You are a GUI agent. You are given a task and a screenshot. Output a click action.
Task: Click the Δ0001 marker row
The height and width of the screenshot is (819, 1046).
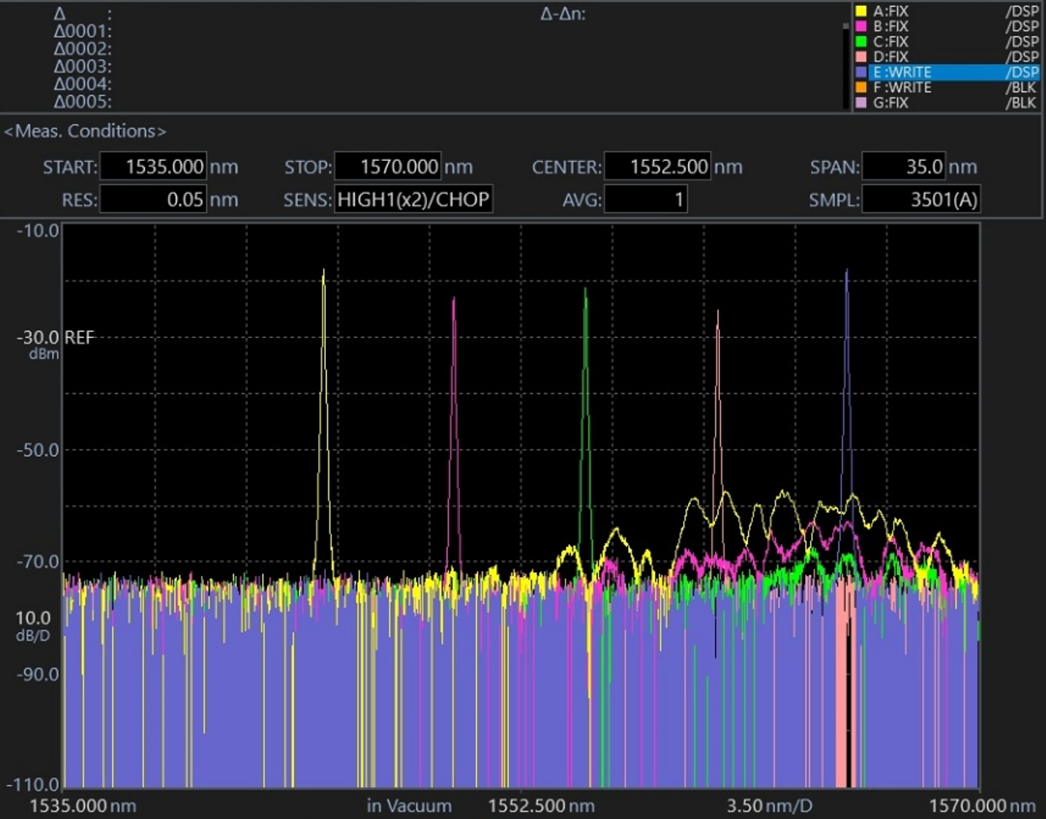(x=83, y=31)
